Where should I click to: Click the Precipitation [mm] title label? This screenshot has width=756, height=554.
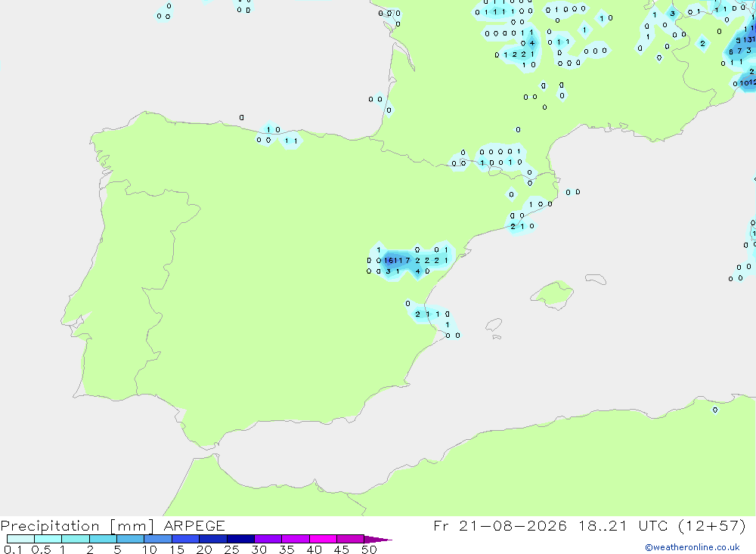point(78,525)
